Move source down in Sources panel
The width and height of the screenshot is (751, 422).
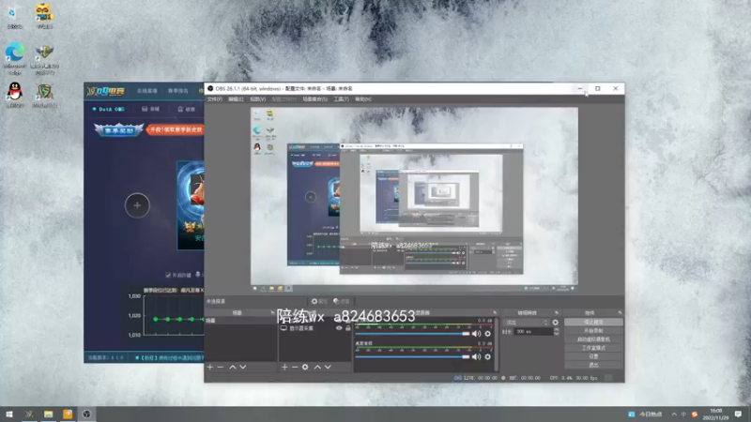pos(328,367)
